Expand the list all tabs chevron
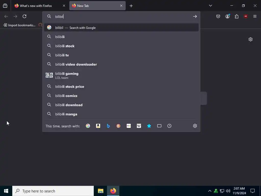 click(210, 6)
